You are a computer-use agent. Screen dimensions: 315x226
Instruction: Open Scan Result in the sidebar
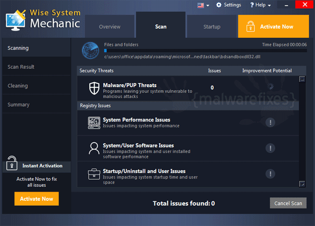tap(36, 67)
